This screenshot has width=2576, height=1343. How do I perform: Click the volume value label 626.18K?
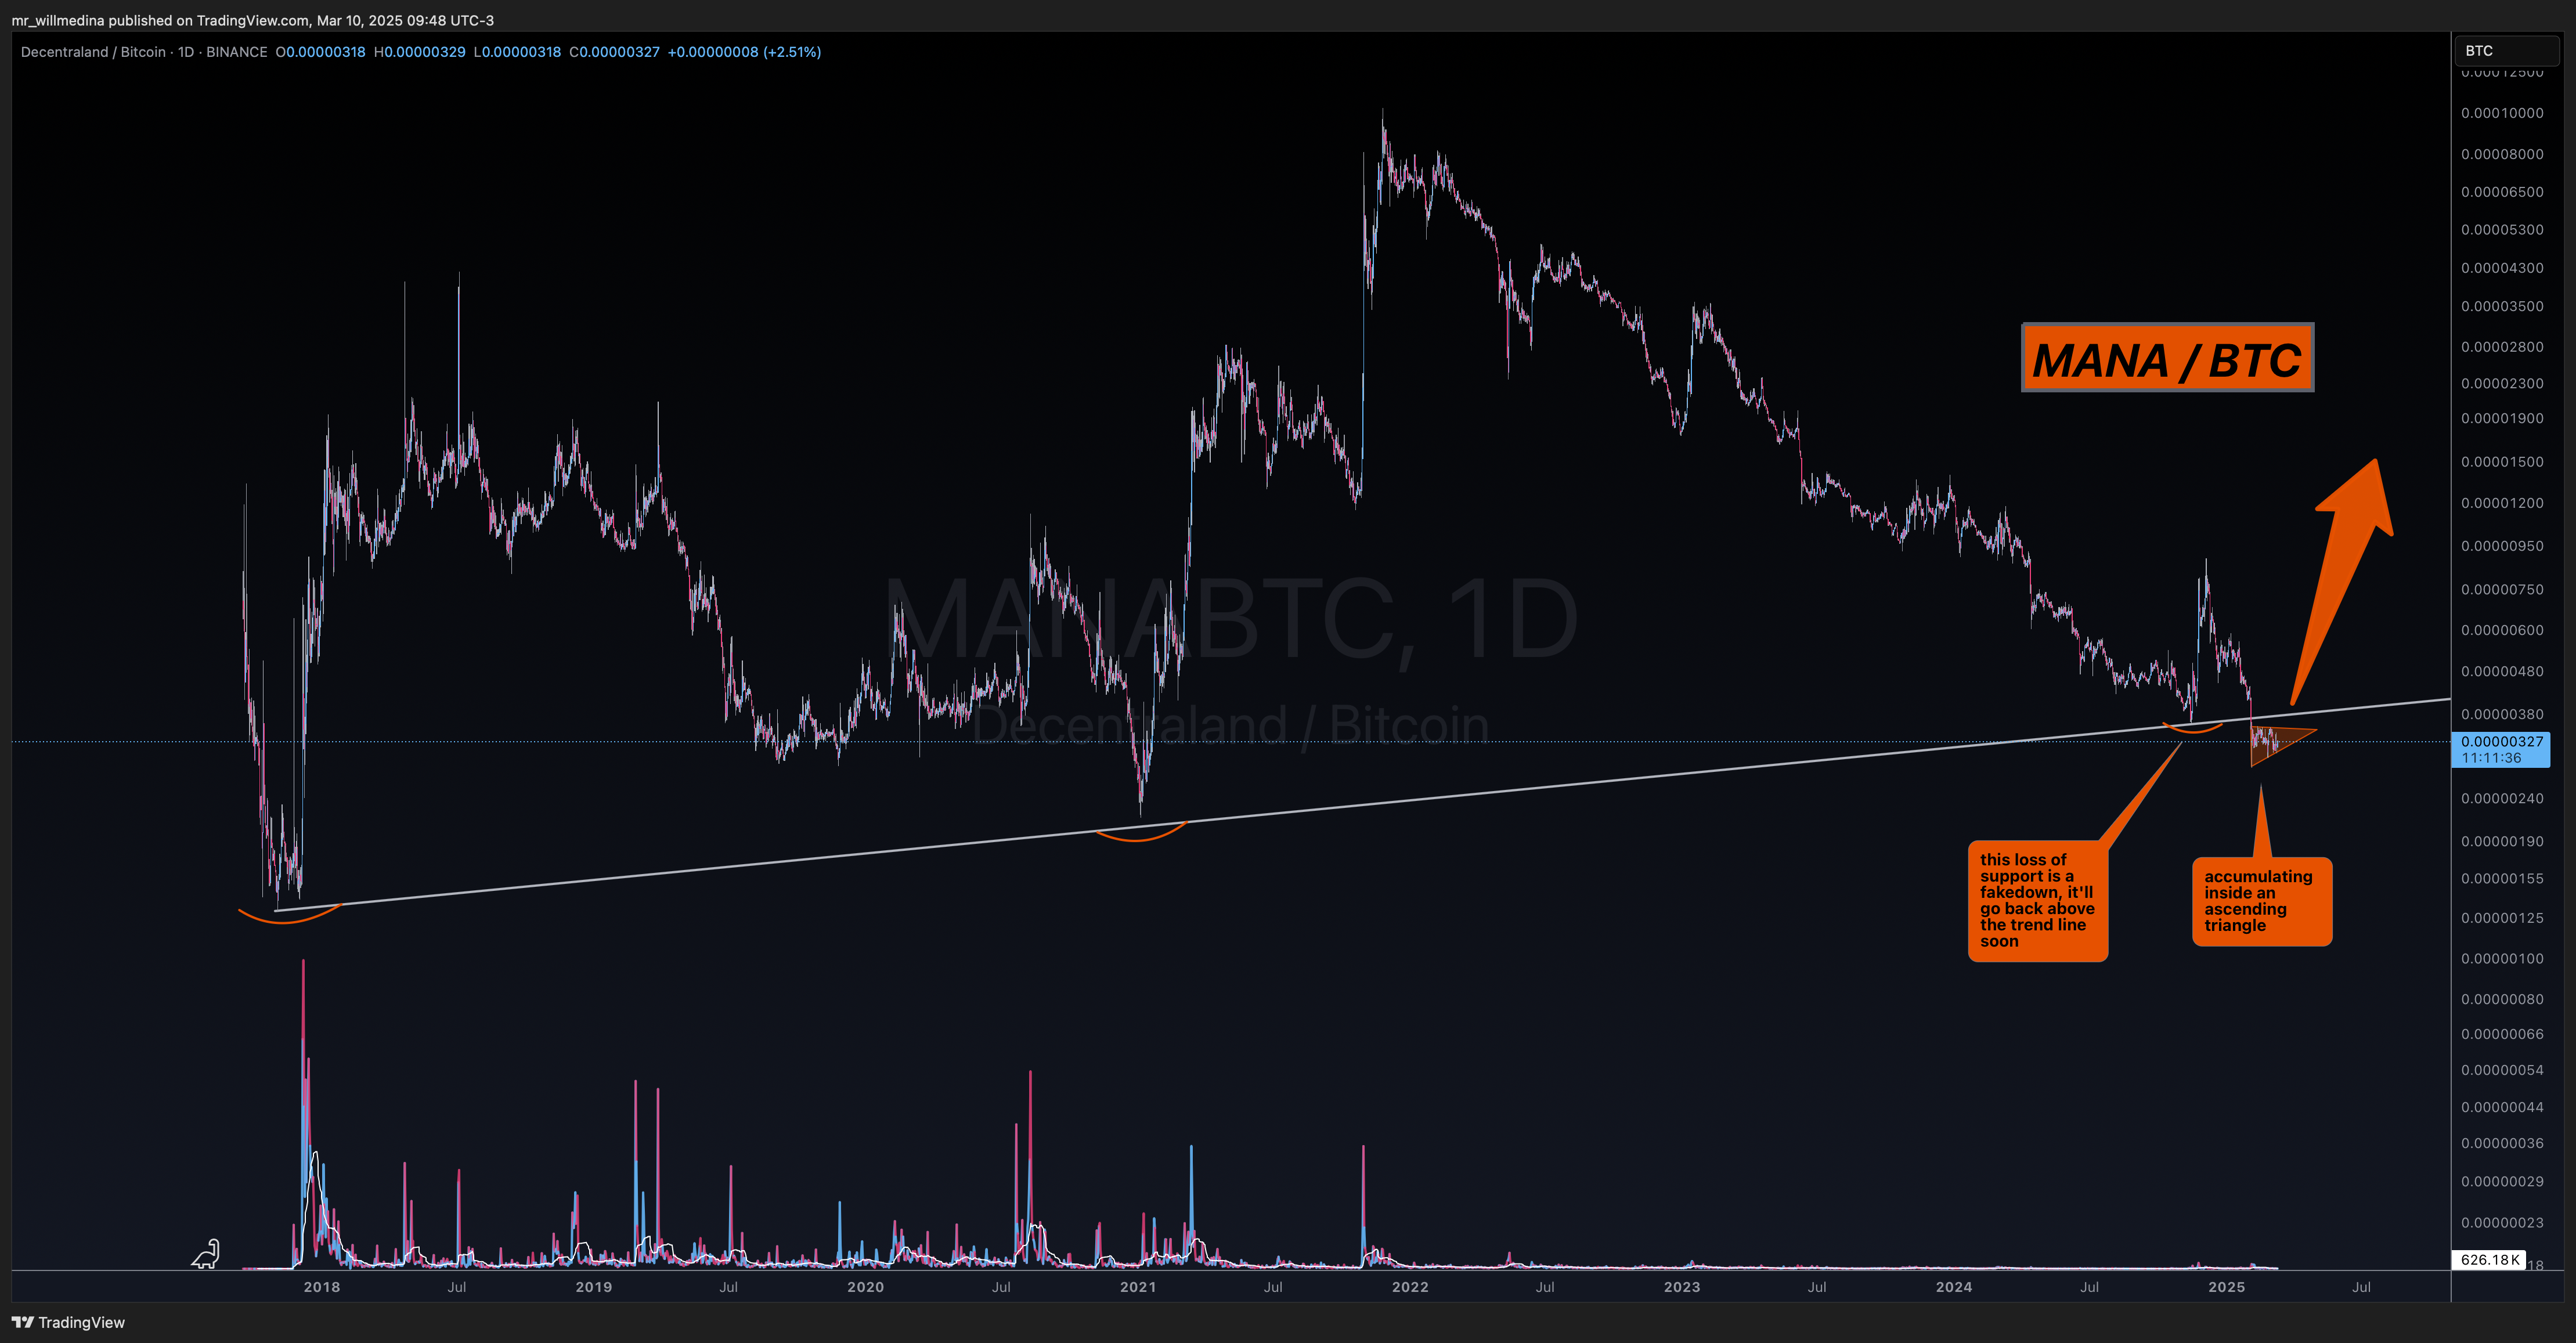[2490, 1260]
